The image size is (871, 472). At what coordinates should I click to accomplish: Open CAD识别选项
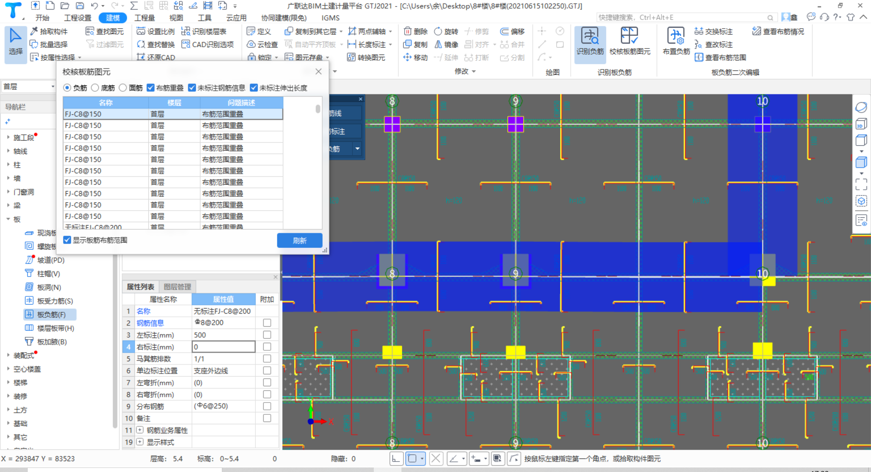[x=208, y=44]
